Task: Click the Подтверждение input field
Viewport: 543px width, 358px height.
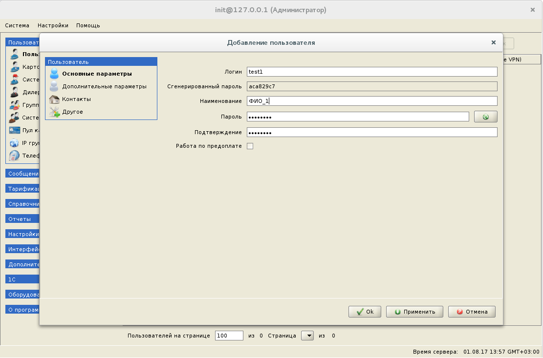Action: [x=372, y=132]
